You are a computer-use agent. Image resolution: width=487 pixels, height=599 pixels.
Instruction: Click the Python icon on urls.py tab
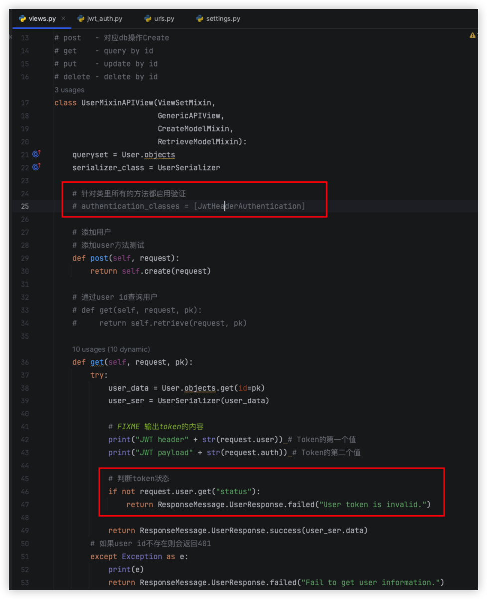tap(148, 19)
